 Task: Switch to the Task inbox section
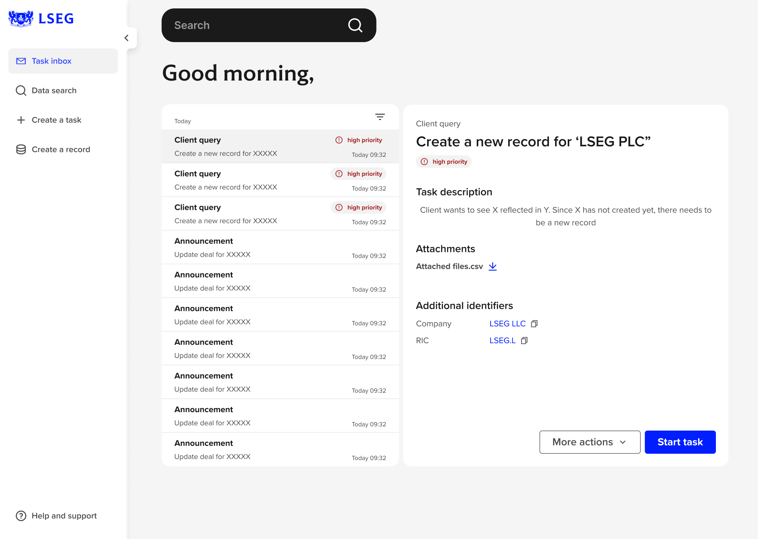pyautogui.click(x=51, y=61)
